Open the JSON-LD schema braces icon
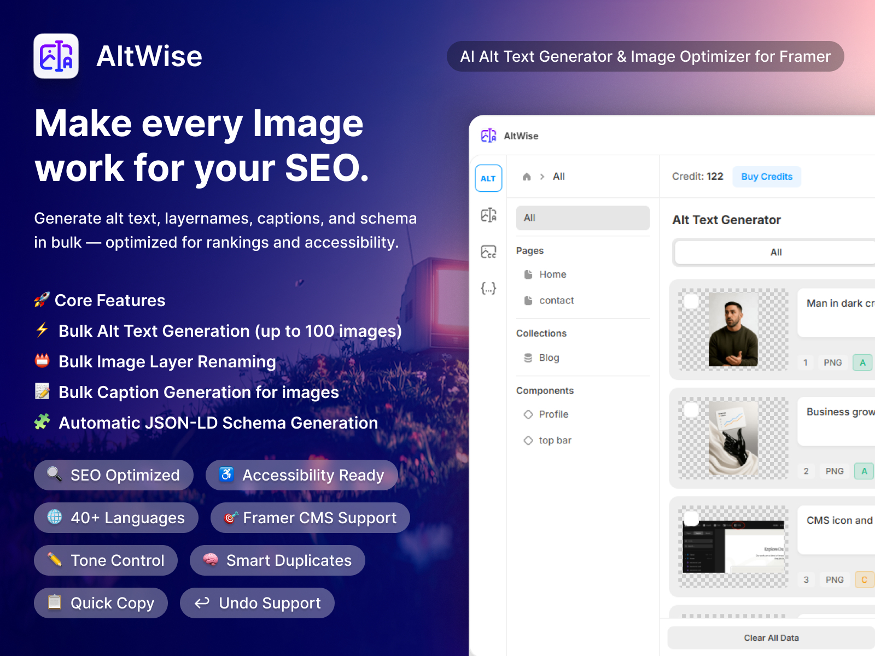The width and height of the screenshot is (875, 656). pos(488,288)
